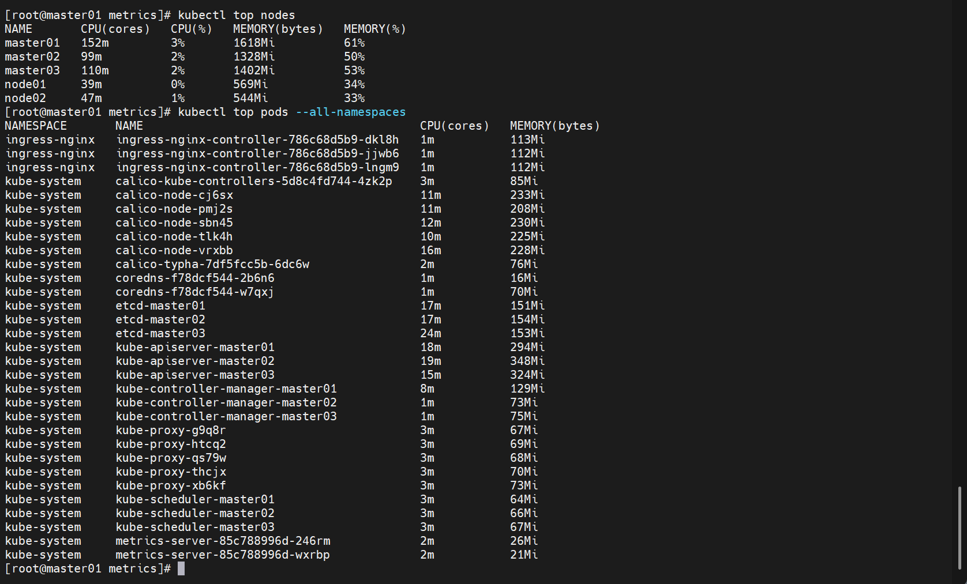967x584 pixels.
Task: Click the kube-apiserver-master02 pod name
Action: [195, 361]
